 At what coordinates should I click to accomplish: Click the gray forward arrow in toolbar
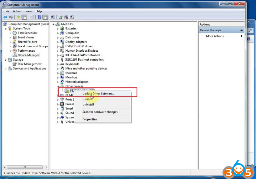(x=11, y=17)
